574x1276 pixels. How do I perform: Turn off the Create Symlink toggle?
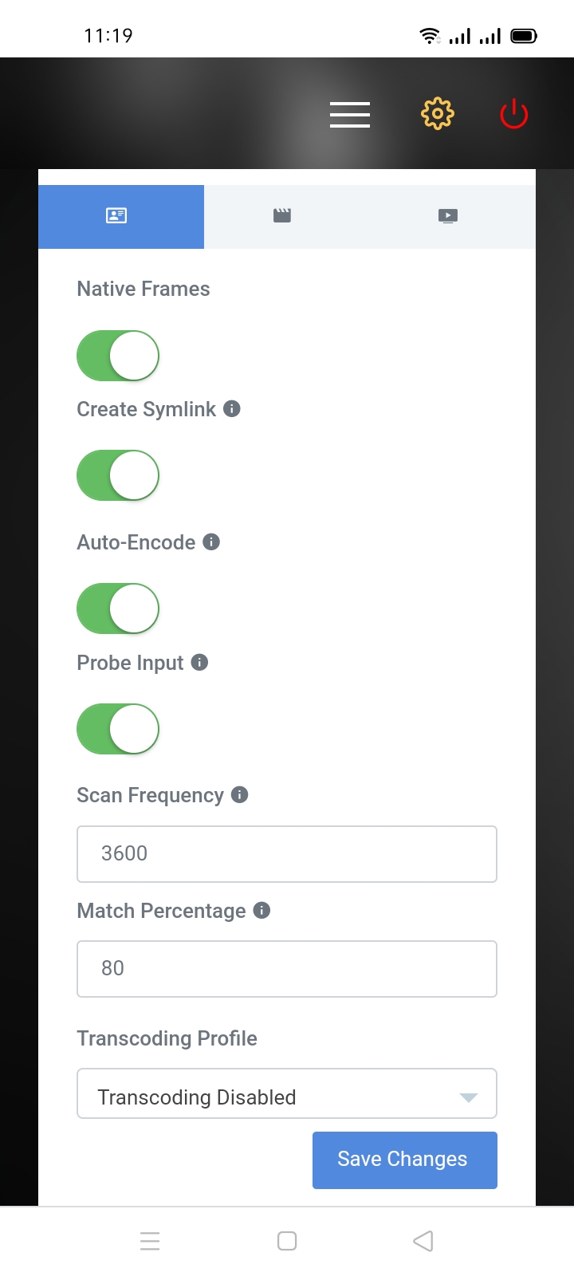tap(118, 476)
